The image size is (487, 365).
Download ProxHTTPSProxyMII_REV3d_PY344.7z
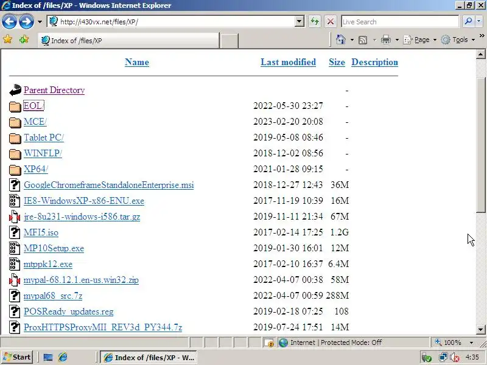tap(103, 327)
